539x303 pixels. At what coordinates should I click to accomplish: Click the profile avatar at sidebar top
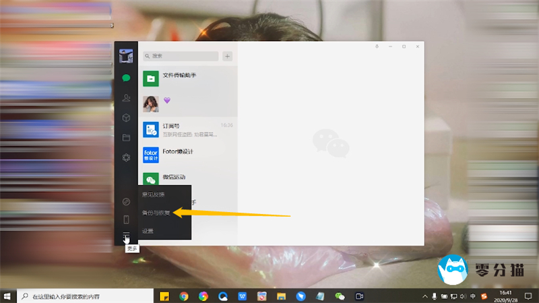(126, 56)
